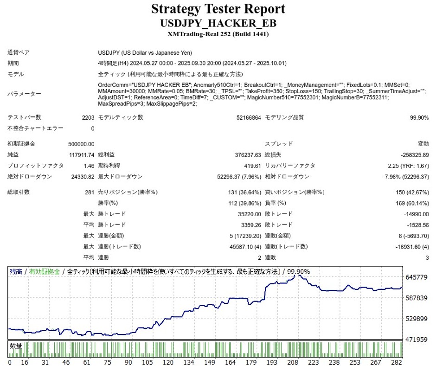This screenshot has height=366, width=436.
Task: Click the 105 x-axis trade marker
Action: pyautogui.click(x=147, y=362)
